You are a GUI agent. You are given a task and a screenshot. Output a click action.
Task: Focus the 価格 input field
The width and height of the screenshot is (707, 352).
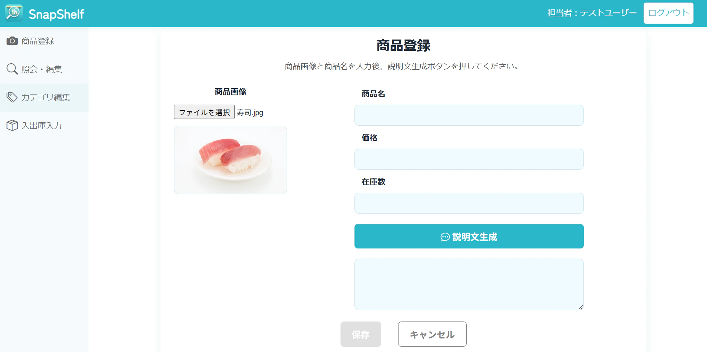tap(469, 159)
